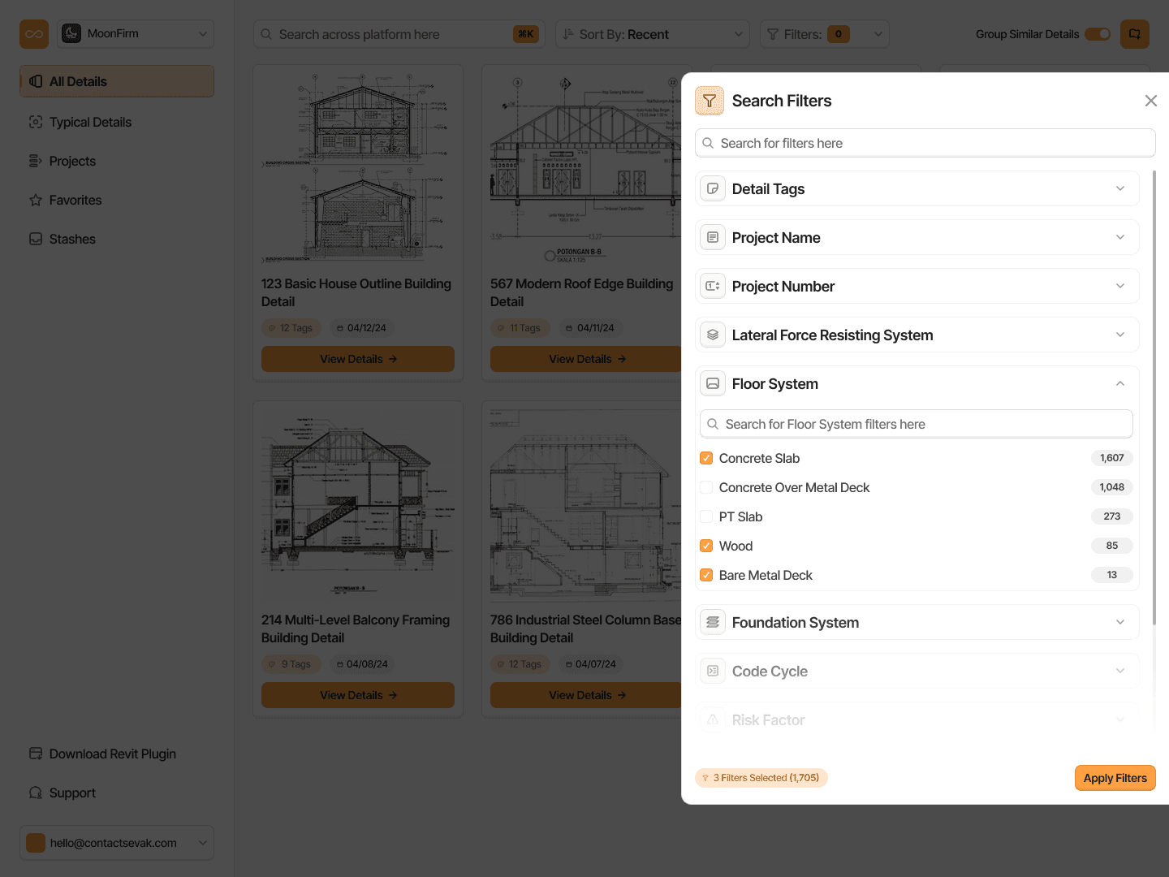
Task: Open Stashes in sidebar
Action: [x=117, y=239]
